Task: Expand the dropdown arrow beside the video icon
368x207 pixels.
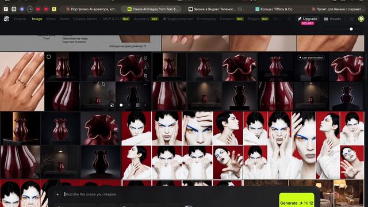Action: click(x=129, y=105)
